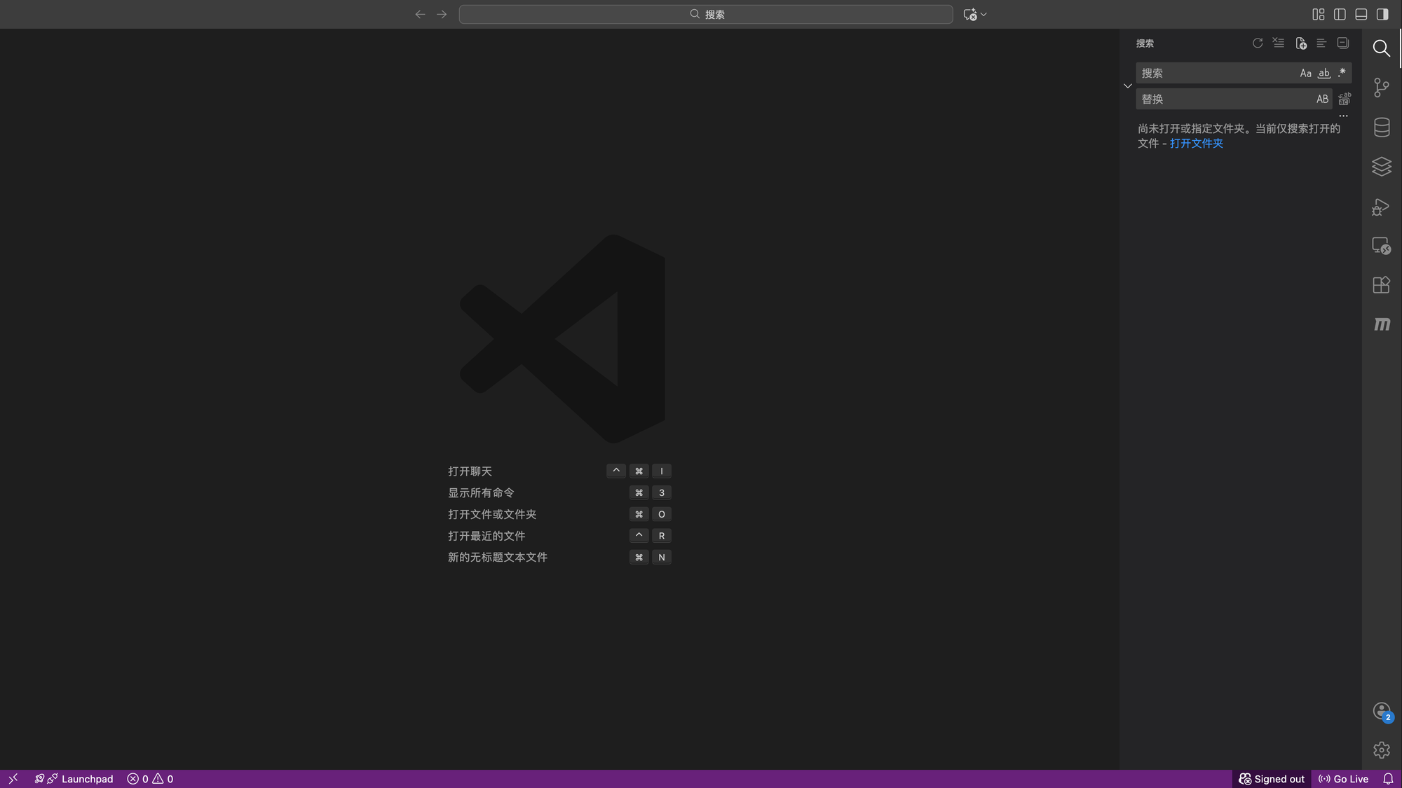The height and width of the screenshot is (788, 1402).
Task: Toggle Match Whole Word option
Action: (x=1323, y=73)
